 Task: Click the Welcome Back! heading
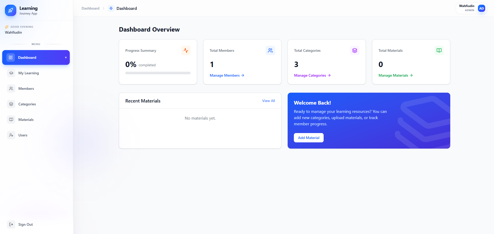(313, 103)
